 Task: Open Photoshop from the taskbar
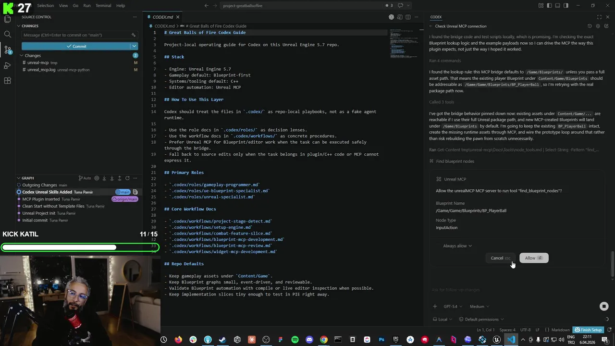[381, 340]
